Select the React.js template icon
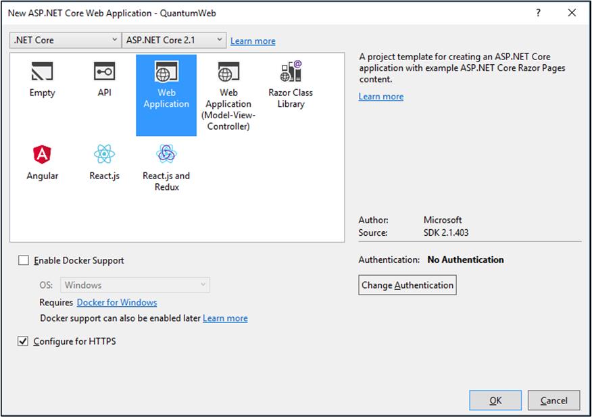The width and height of the screenshot is (592, 417). click(104, 154)
